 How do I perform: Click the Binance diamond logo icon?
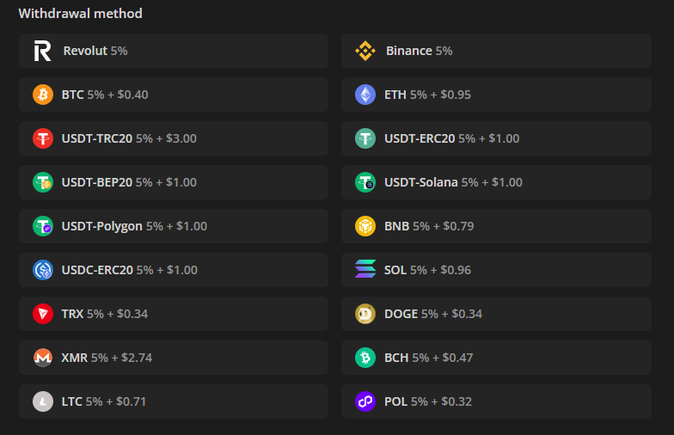pos(365,51)
